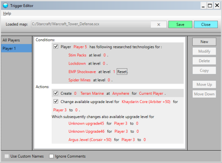Click the loaded map path field
The image size is (222, 163).
(x=91, y=24)
